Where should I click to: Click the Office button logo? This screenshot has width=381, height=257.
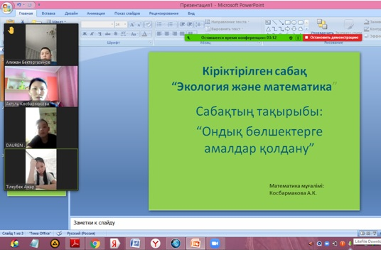[x=7, y=7]
